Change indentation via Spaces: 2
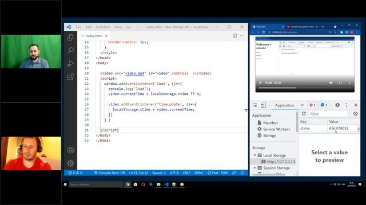 (159, 173)
